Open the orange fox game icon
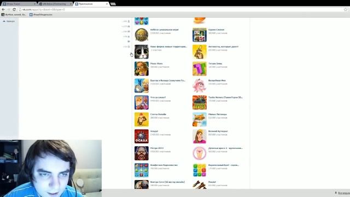The width and height of the screenshot is (350, 197). click(x=200, y=119)
